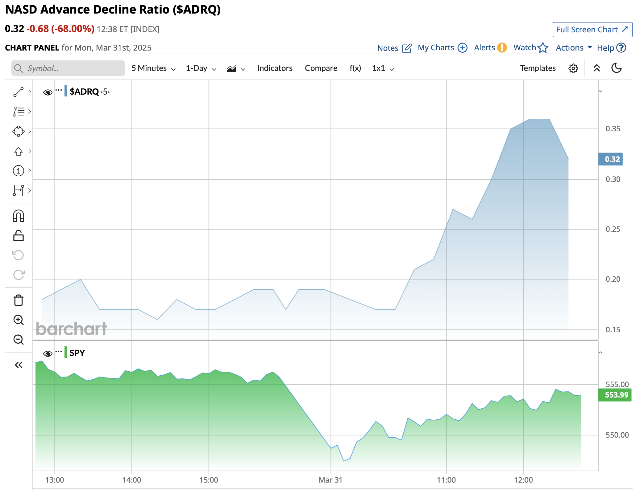Hide the $ADRQ series with eye icon
The width and height of the screenshot is (640, 490).
(48, 92)
